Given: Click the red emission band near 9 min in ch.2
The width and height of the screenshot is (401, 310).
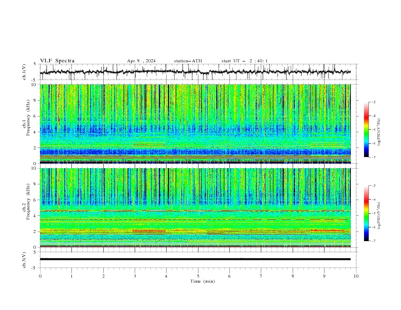Looking at the screenshot, I should (328, 230).
